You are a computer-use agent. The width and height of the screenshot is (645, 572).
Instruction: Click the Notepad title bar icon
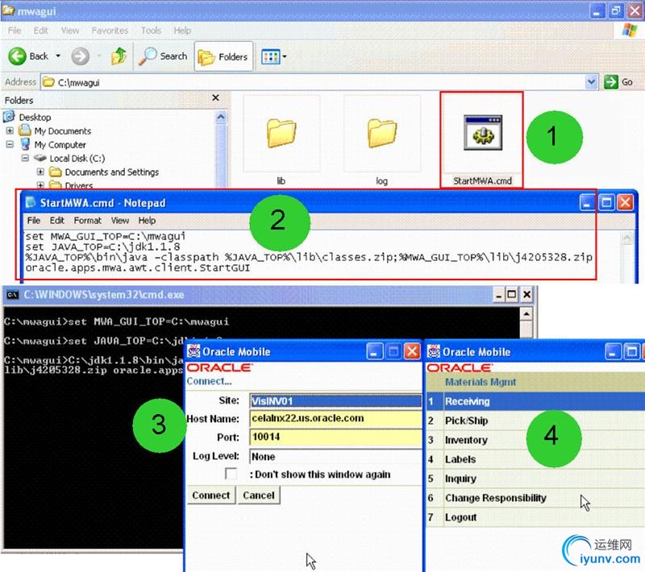[31, 202]
